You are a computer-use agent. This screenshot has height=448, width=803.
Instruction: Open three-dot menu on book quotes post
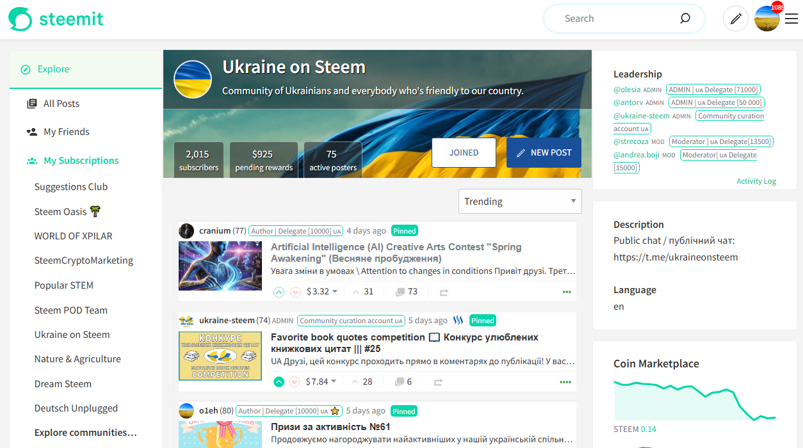[x=565, y=382]
